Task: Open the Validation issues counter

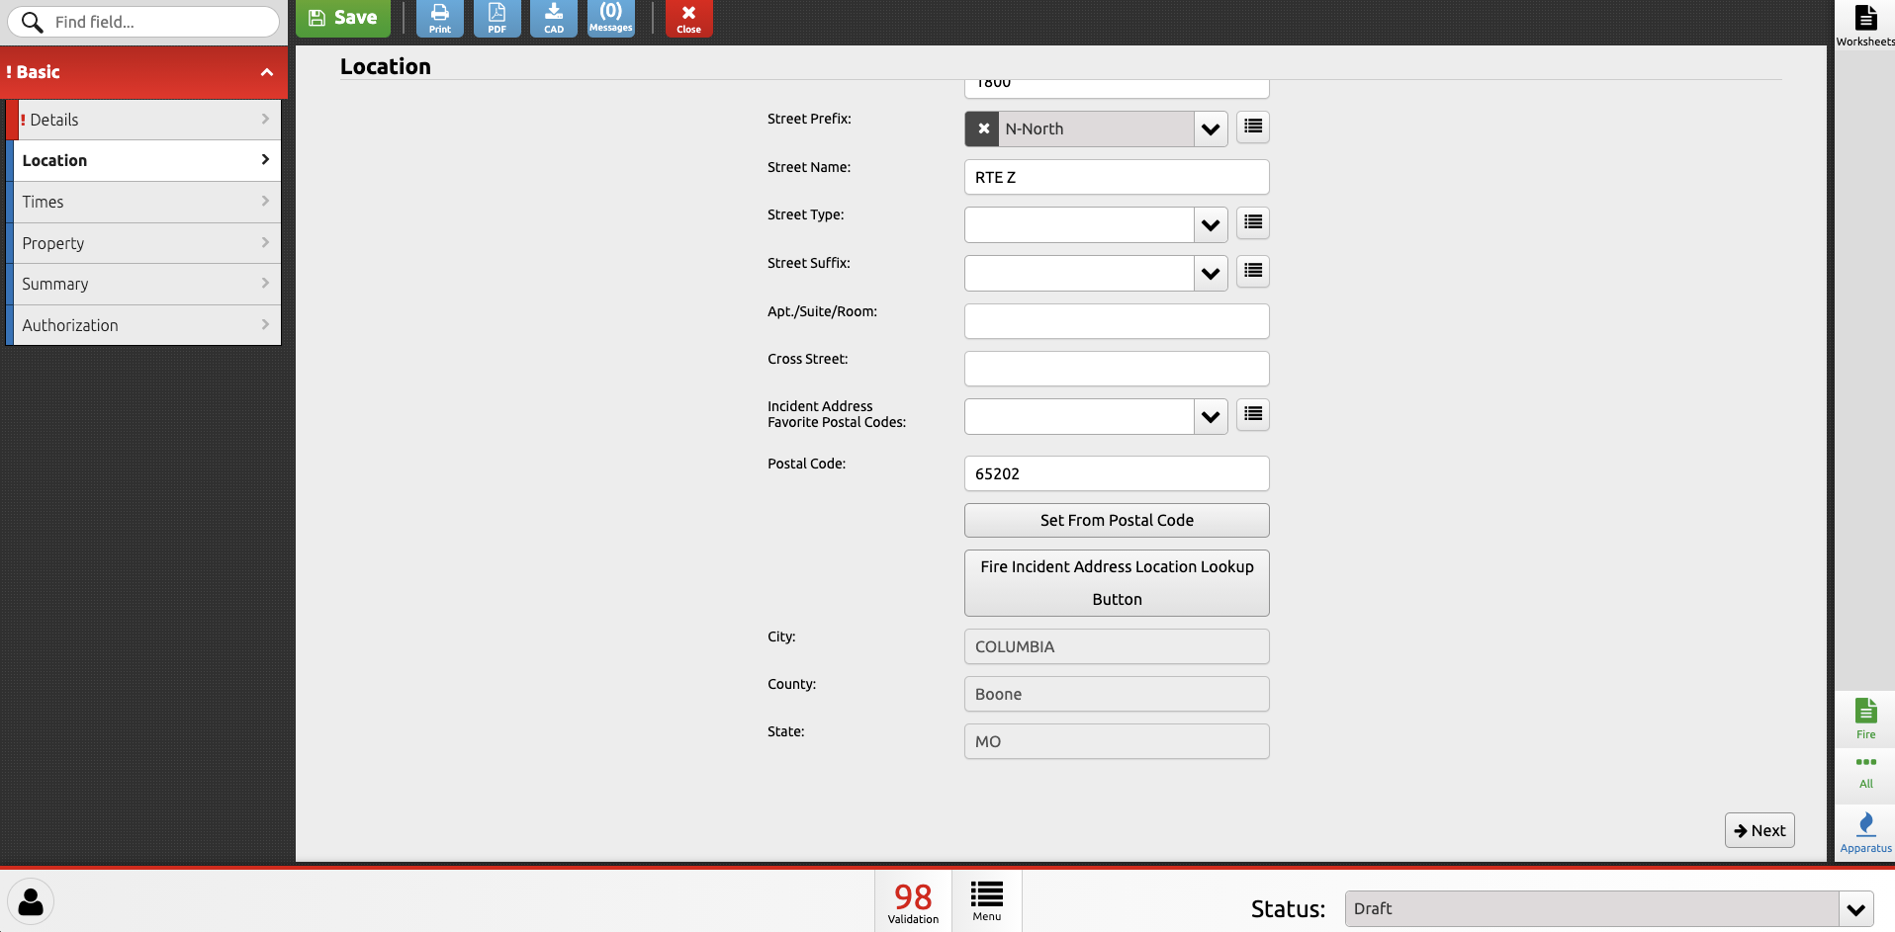Action: click(913, 901)
